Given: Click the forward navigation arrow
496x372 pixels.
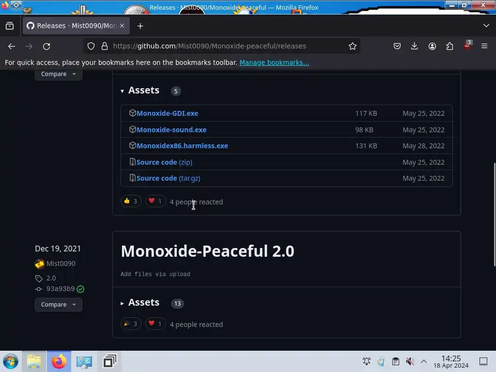Looking at the screenshot, I should coord(29,46).
